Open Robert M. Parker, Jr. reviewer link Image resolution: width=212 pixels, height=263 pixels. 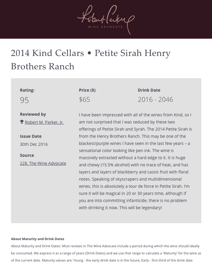coord(44,122)
